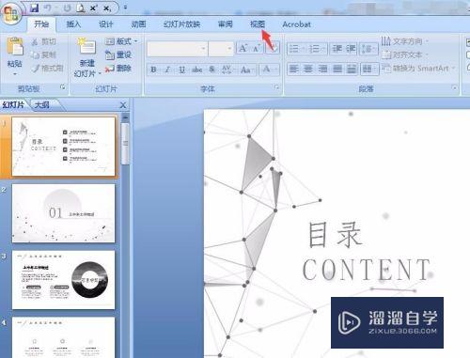Click the 删除 slide button
Screen dimensions: 470x358
pyautogui.click(x=118, y=68)
